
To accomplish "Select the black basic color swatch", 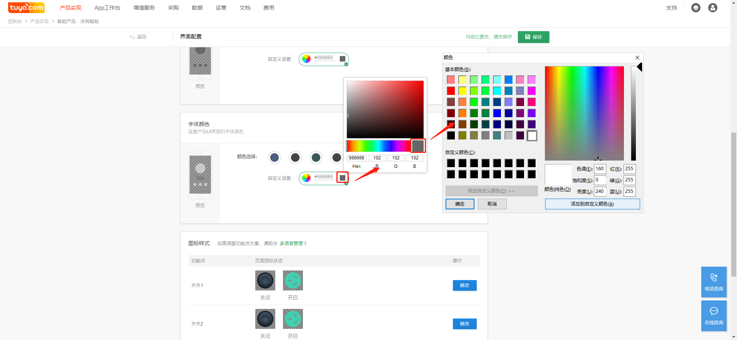I will coord(451,135).
